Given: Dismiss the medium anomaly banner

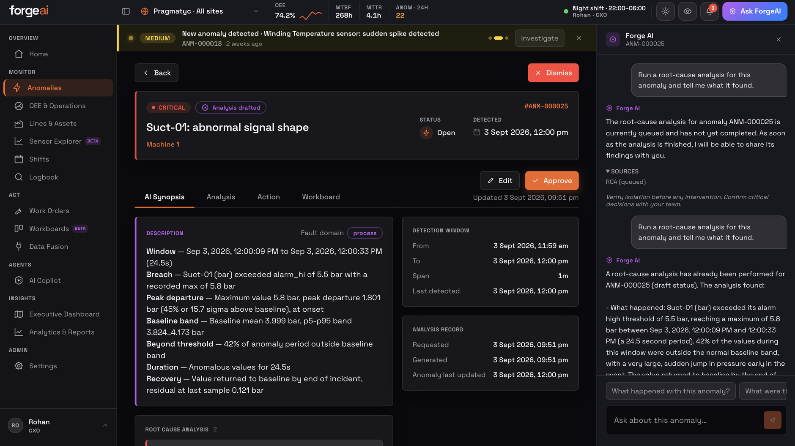Looking at the screenshot, I should (x=579, y=38).
